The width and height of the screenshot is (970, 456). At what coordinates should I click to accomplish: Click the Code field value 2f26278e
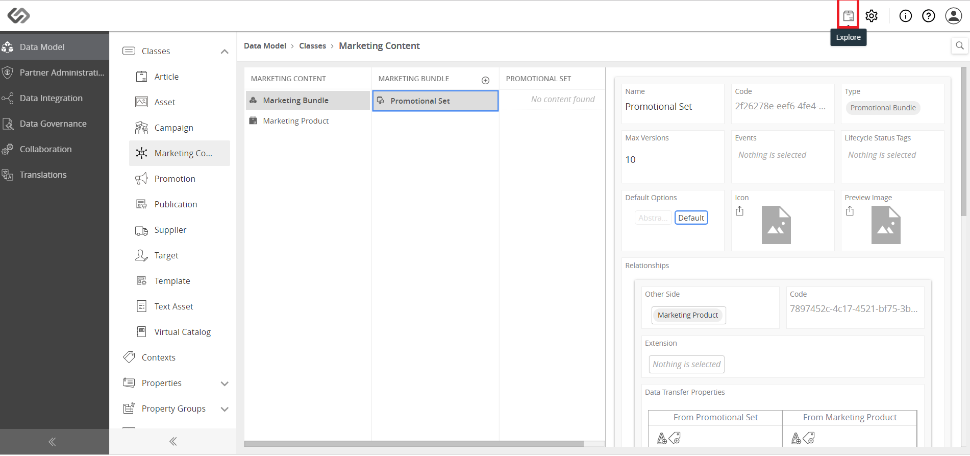pos(780,106)
